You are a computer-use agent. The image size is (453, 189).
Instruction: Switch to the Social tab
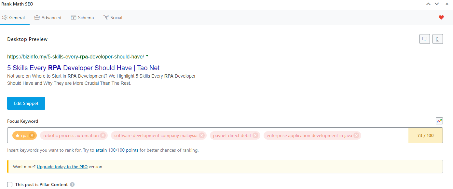tap(113, 18)
